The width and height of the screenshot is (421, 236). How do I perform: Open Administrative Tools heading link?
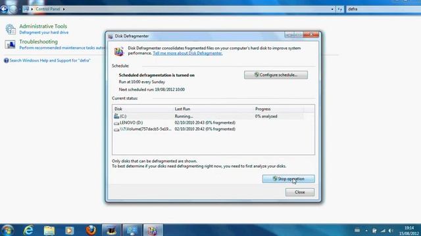pyautogui.click(x=43, y=26)
